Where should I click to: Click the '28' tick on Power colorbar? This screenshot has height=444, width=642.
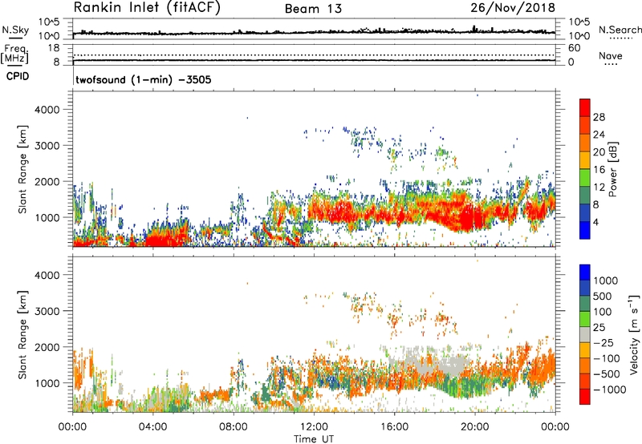tap(599, 117)
